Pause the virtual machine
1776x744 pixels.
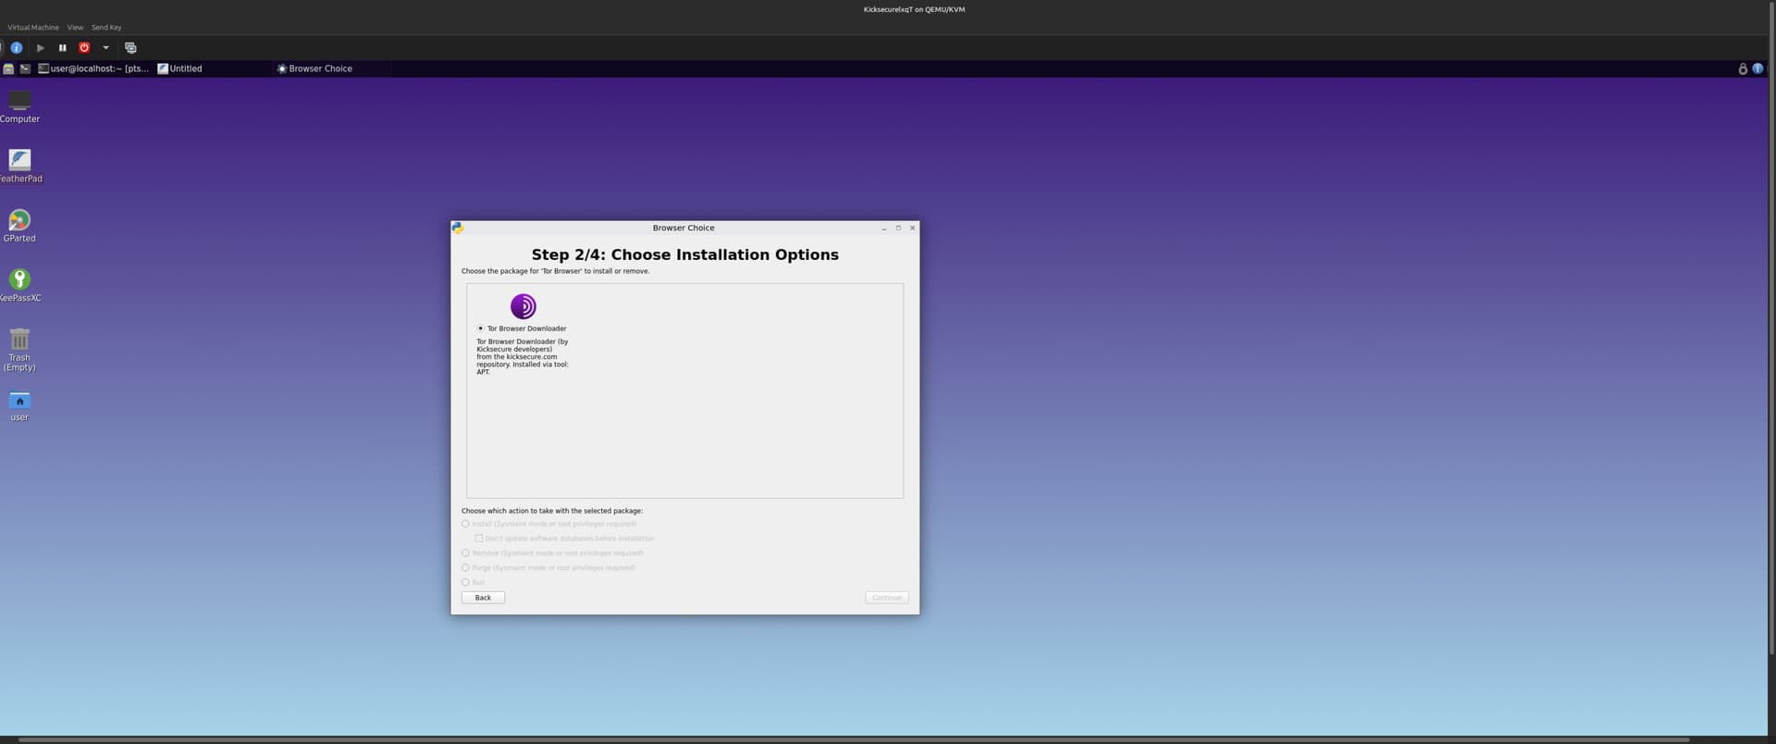tap(62, 47)
